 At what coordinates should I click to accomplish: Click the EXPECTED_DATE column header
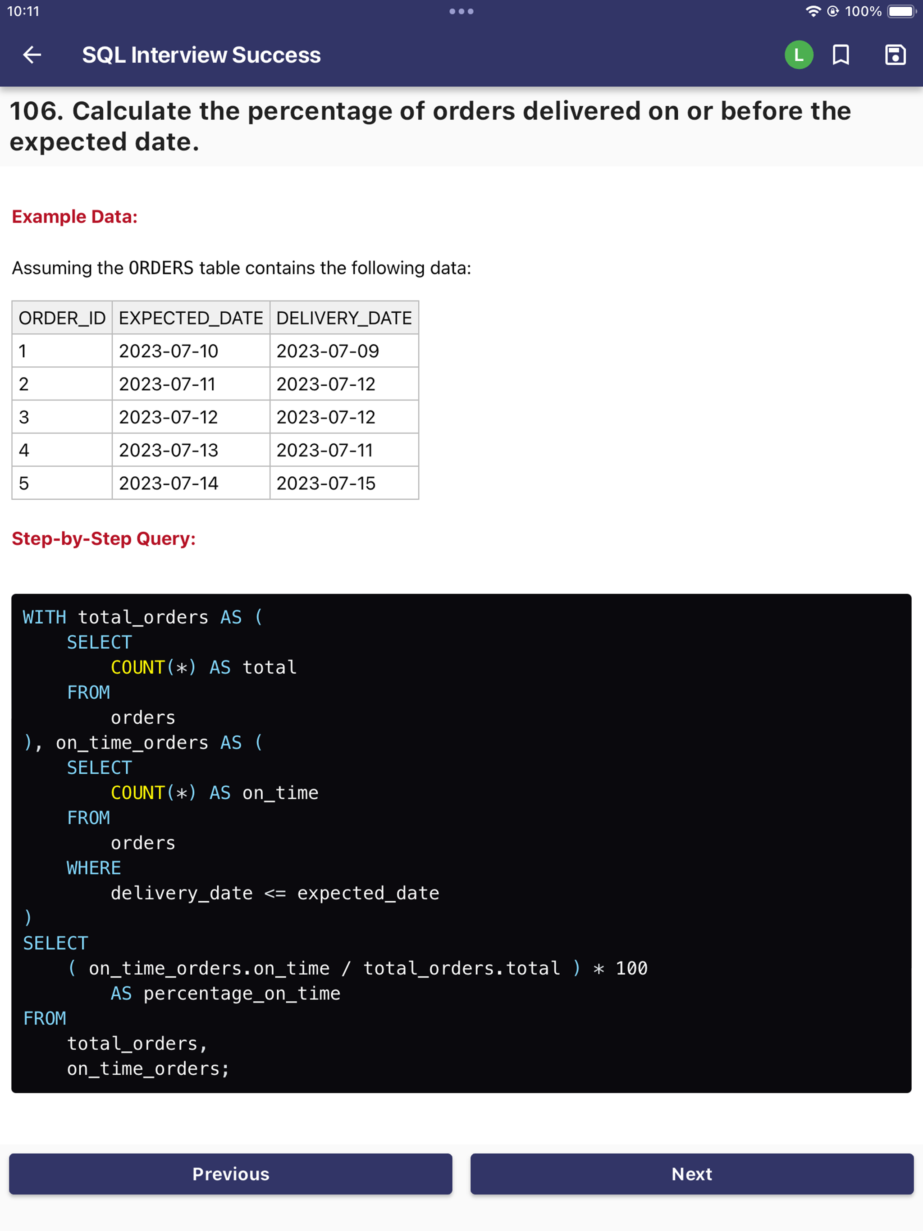[191, 318]
